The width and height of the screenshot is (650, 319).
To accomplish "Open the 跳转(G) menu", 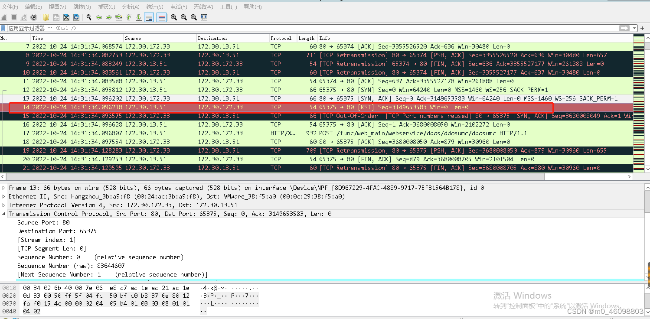I will 82,7.
